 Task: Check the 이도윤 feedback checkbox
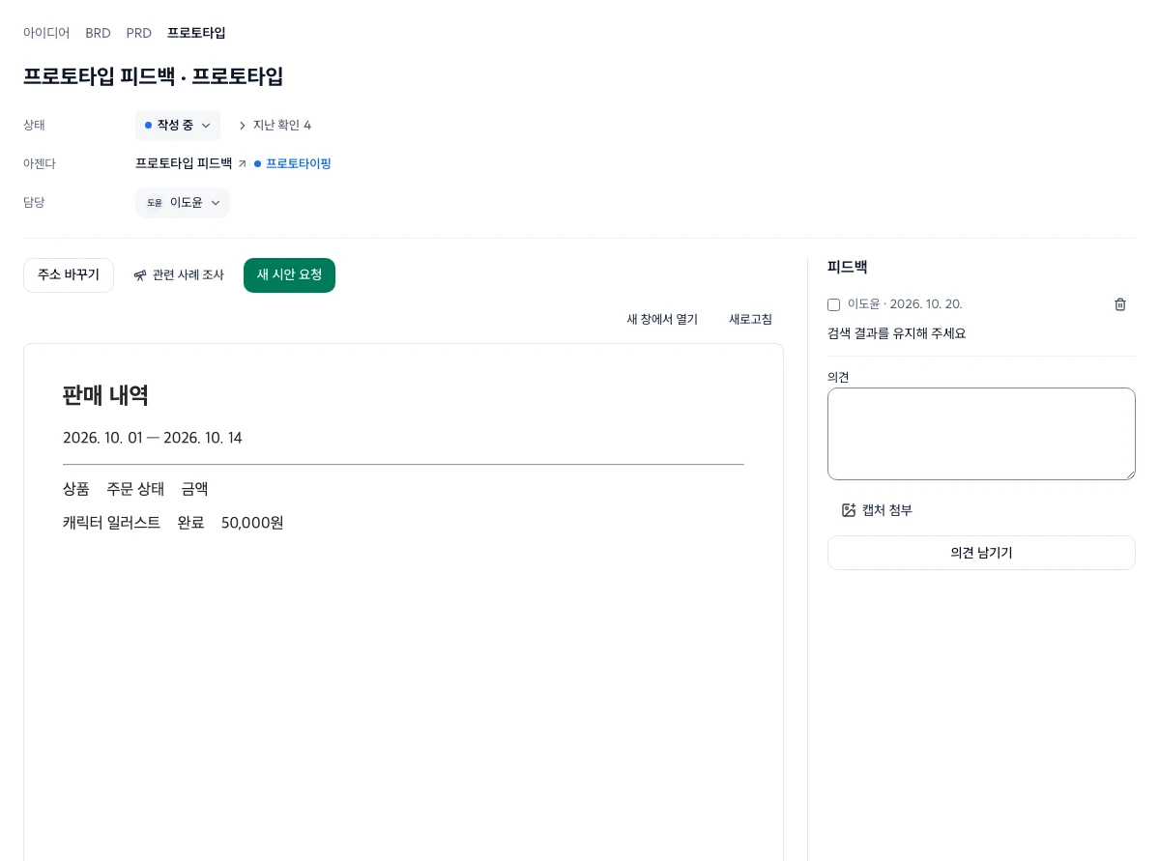[834, 304]
